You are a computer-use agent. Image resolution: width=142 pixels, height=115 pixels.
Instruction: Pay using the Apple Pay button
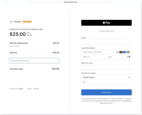click(x=106, y=23)
